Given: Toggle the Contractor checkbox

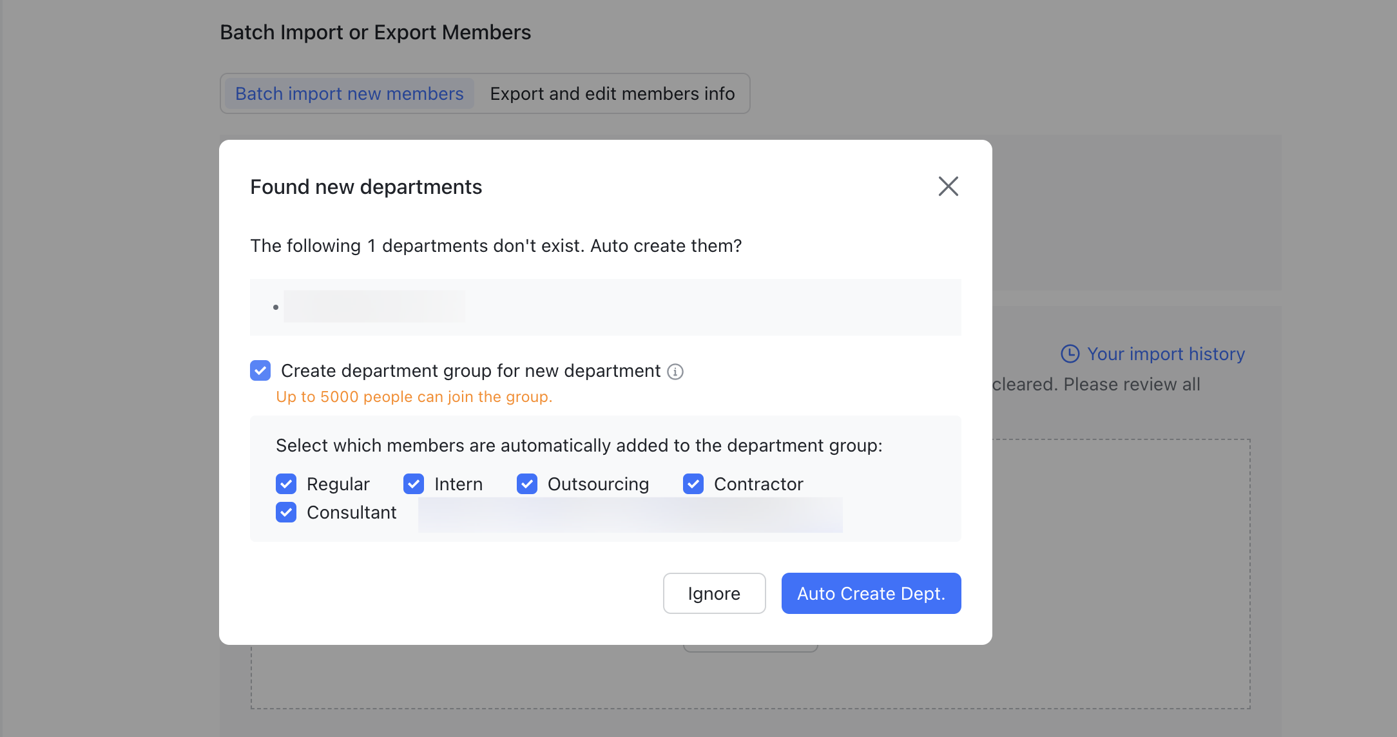Looking at the screenshot, I should point(693,483).
